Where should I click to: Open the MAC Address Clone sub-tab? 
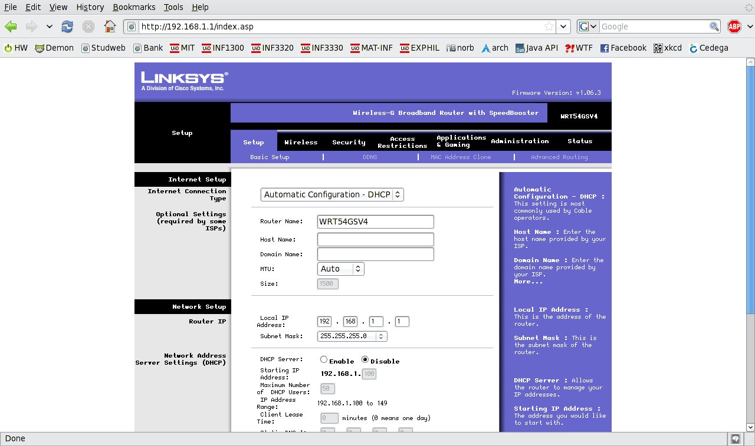[461, 157]
